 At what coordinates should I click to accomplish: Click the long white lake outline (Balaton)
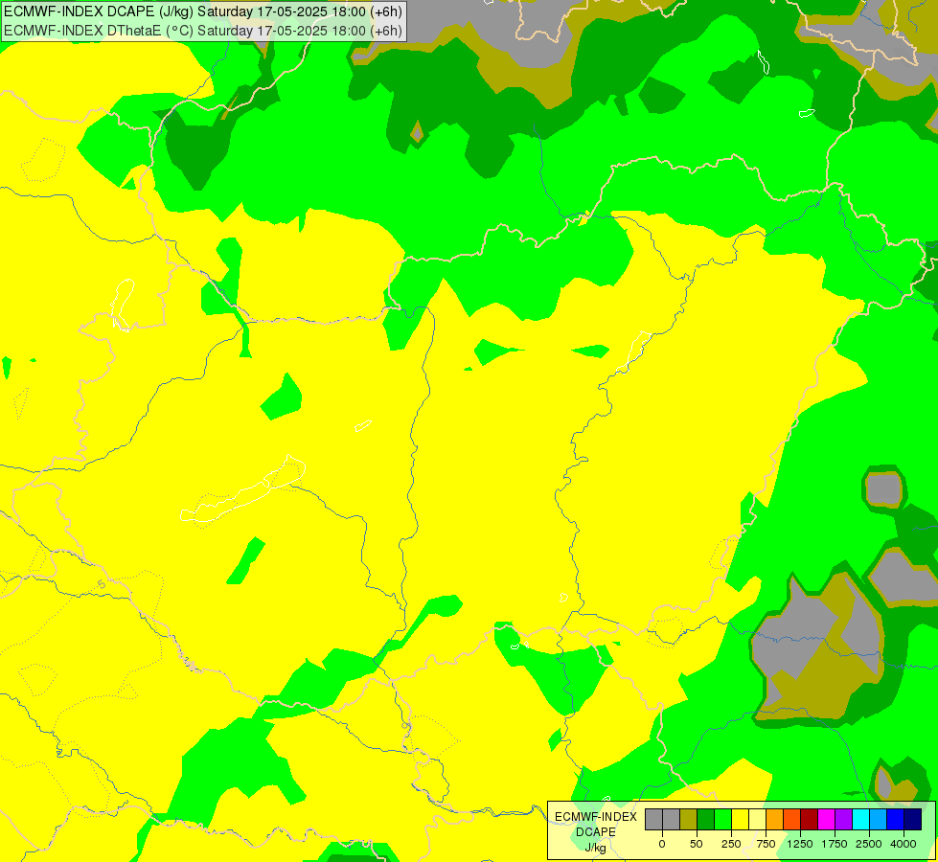[x=243, y=489]
